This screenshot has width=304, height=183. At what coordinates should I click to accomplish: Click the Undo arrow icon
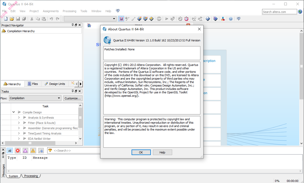(51, 19)
